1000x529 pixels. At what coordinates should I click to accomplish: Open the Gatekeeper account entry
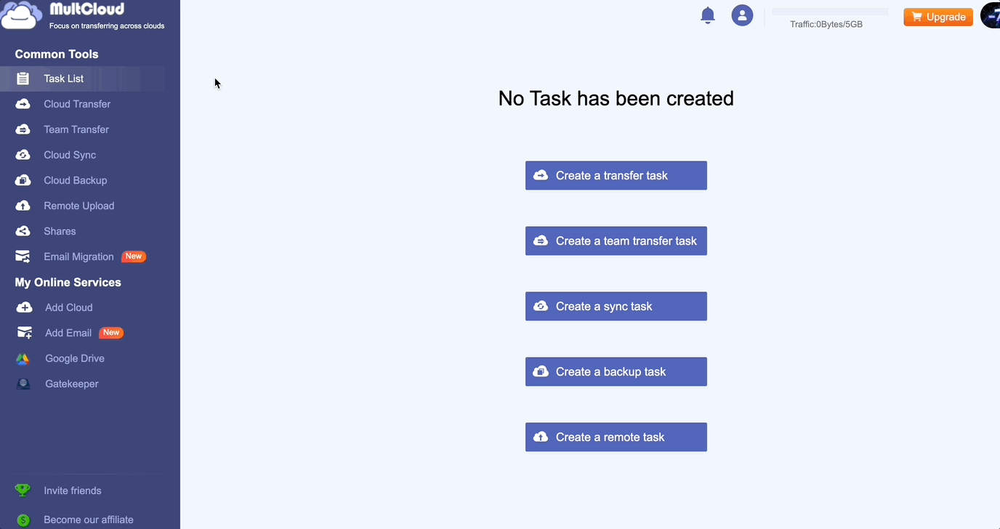point(71,384)
